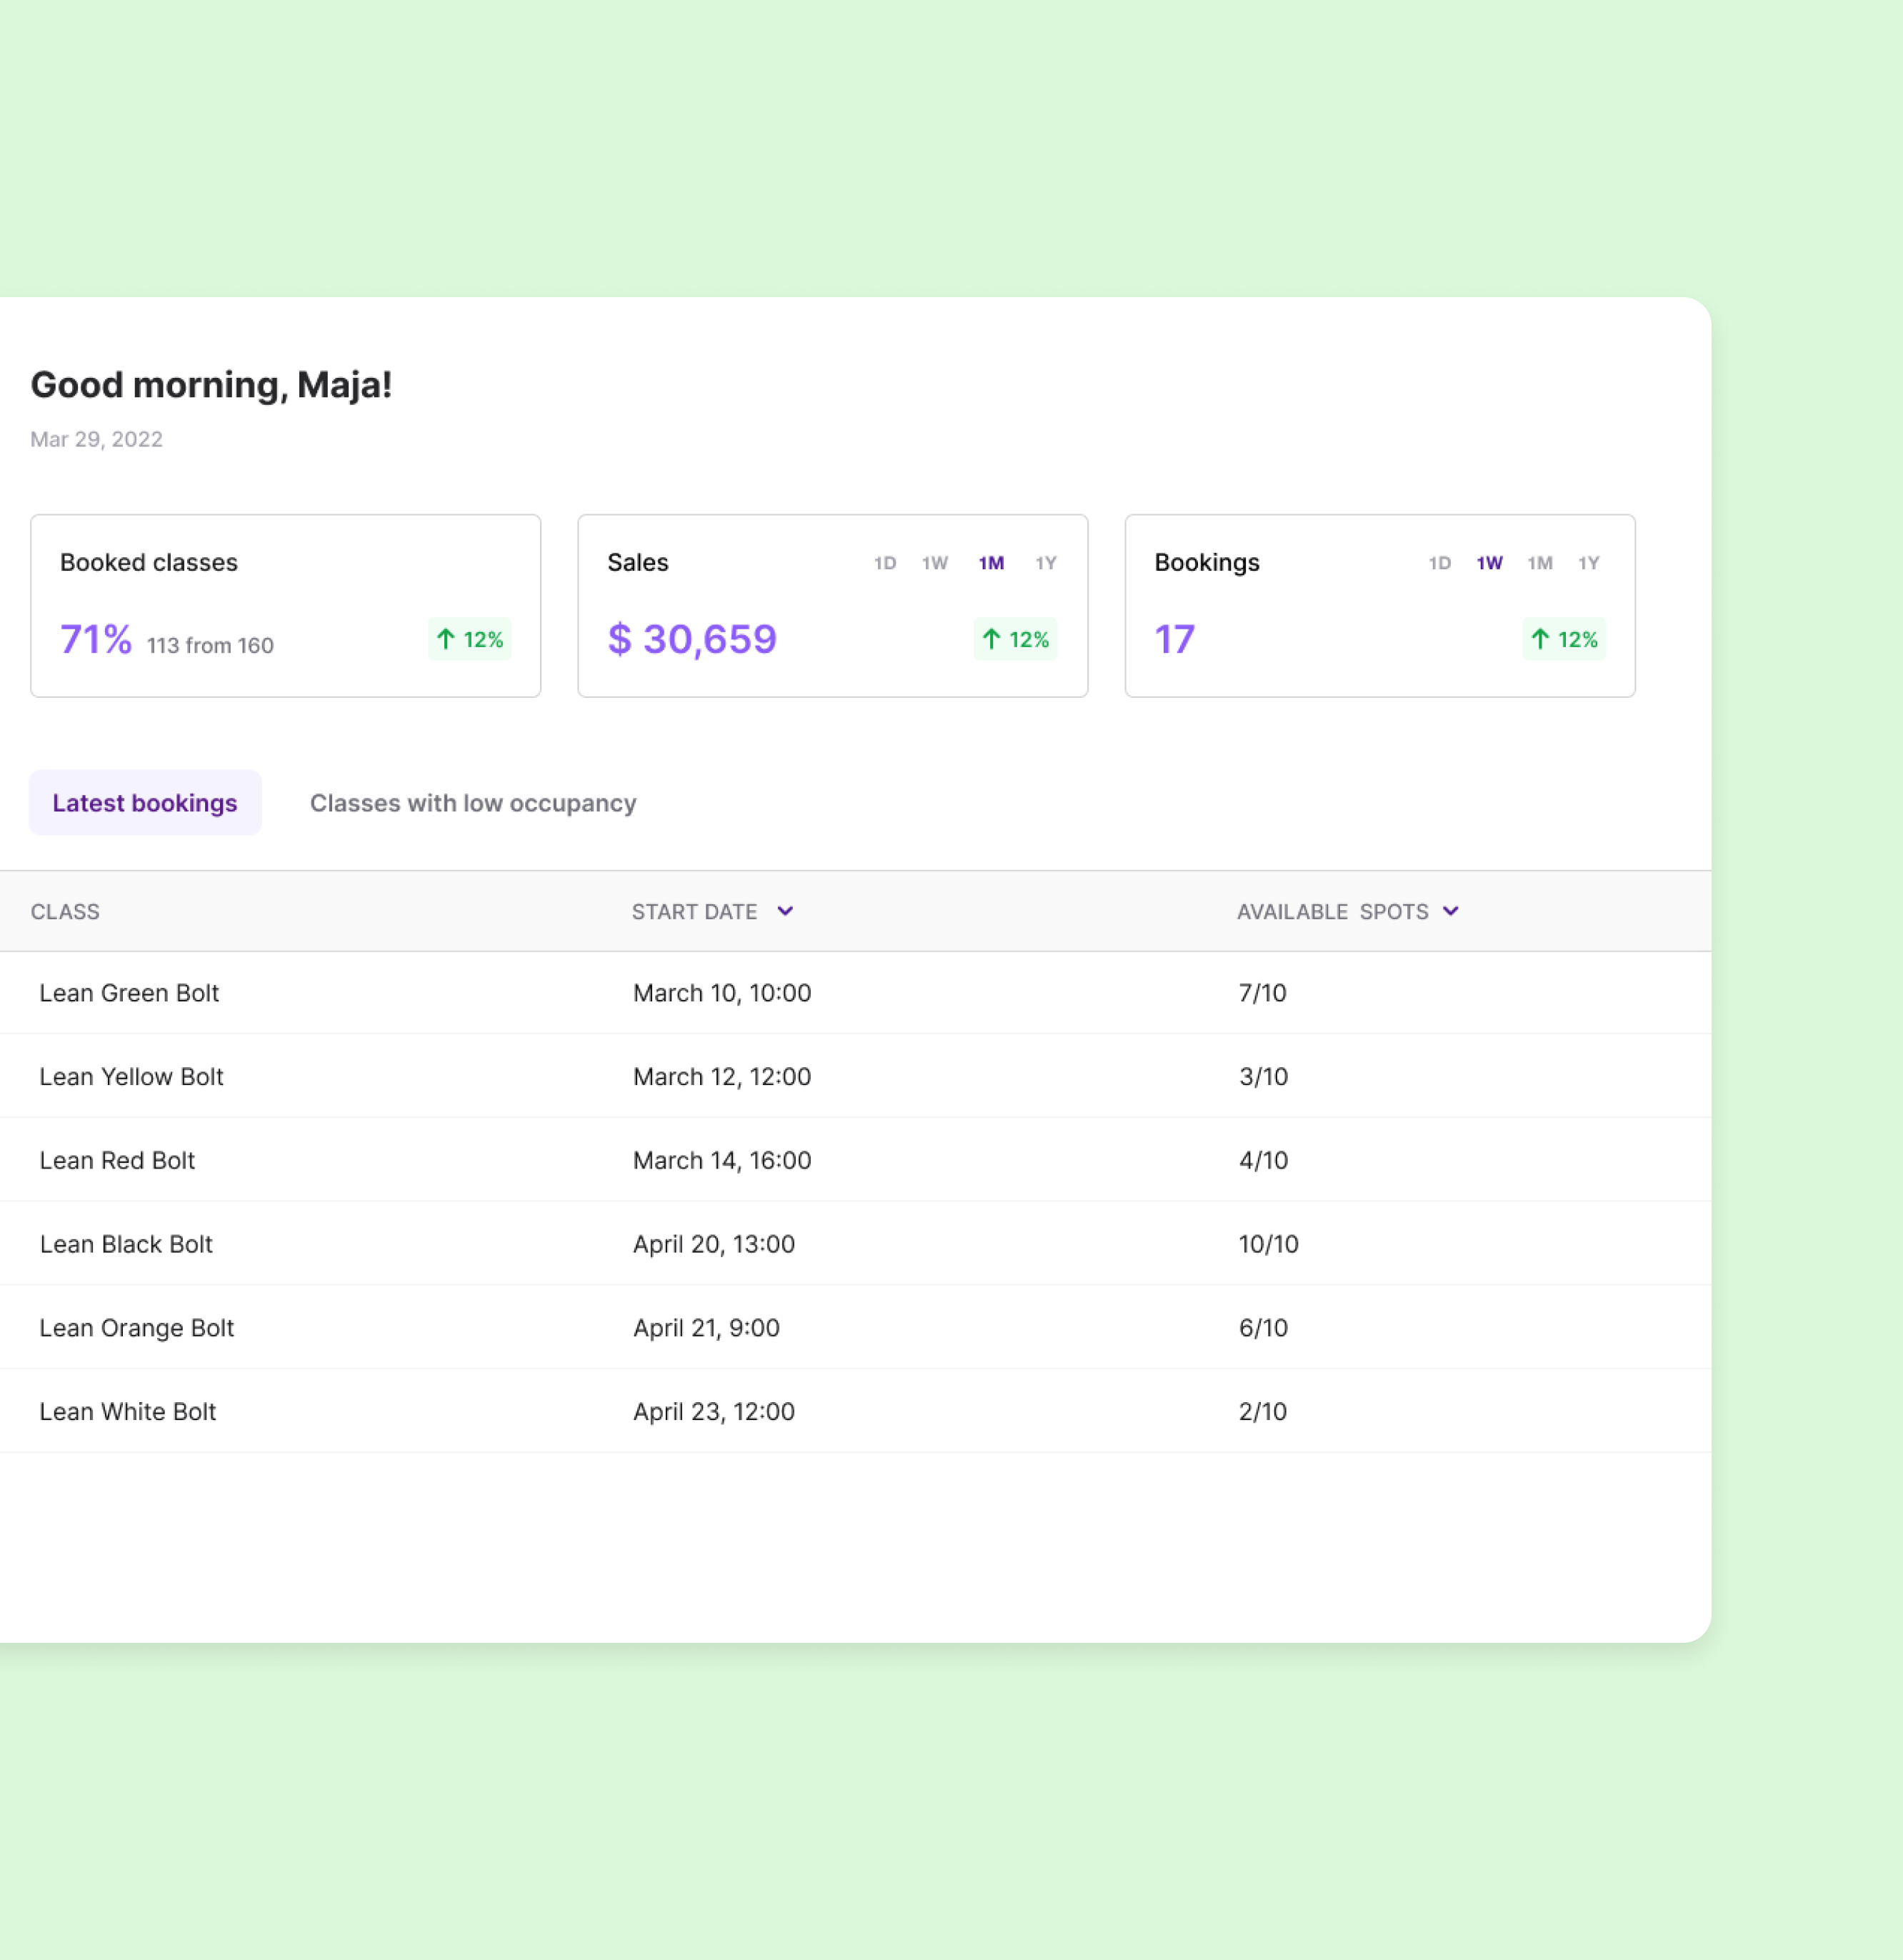Click the Sales 12% increase badge
This screenshot has height=1960, width=1903.
(1015, 639)
